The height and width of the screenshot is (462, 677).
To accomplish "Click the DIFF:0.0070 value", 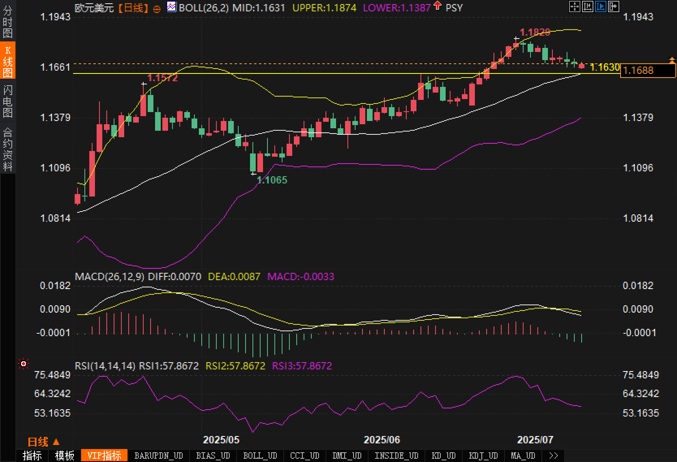I will [x=175, y=277].
